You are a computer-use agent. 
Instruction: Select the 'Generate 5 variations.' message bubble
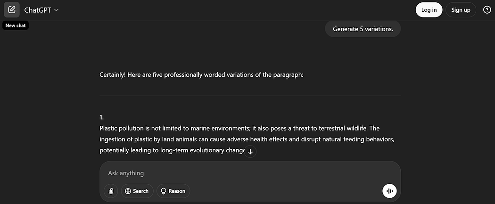(x=363, y=29)
